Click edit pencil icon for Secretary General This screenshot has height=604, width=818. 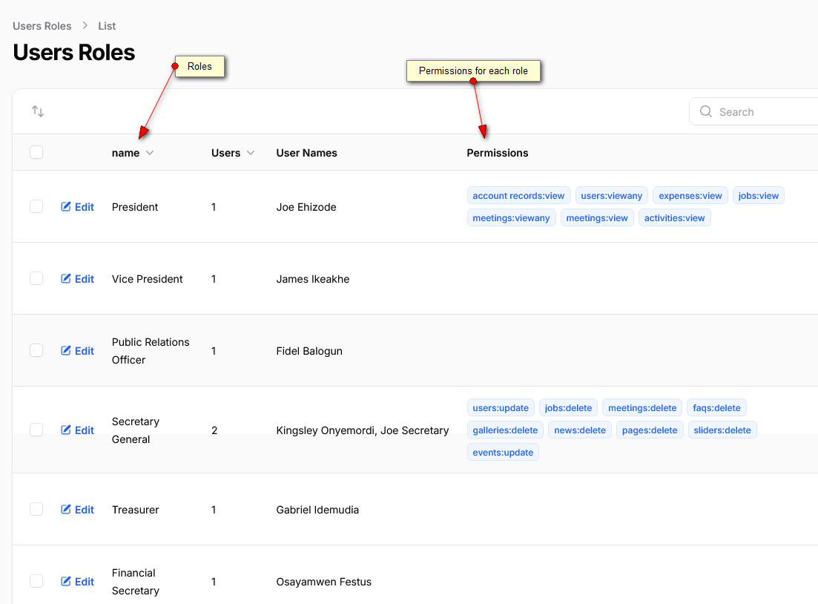[x=66, y=430]
